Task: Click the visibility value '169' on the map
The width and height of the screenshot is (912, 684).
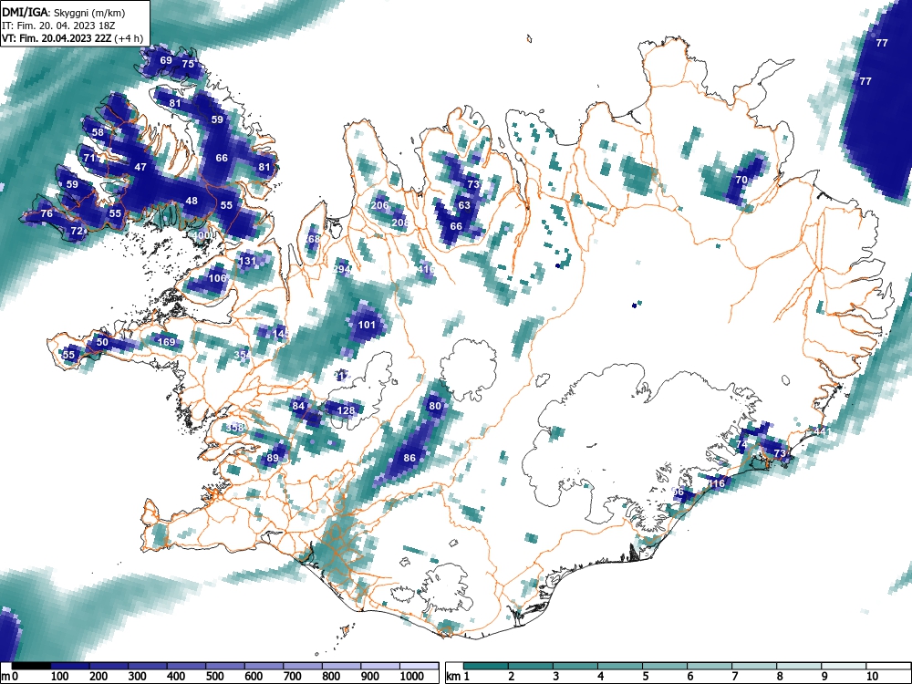Action: [166, 341]
